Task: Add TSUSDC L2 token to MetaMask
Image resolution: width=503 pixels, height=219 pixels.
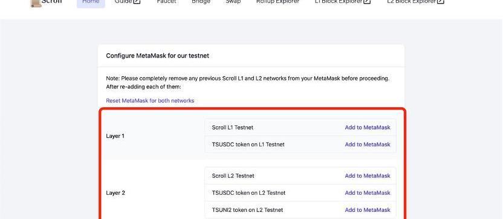Action: point(368,193)
